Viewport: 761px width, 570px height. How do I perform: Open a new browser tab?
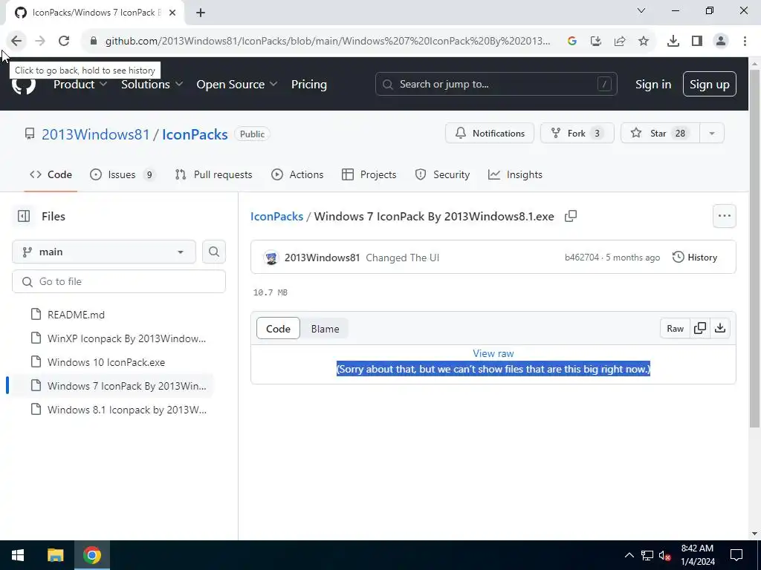[201, 13]
